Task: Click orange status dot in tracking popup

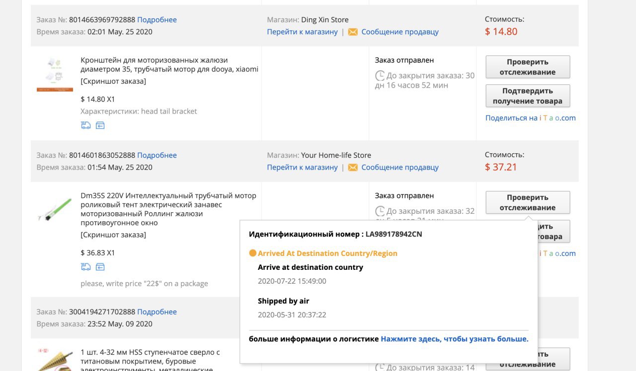Action: coord(252,253)
